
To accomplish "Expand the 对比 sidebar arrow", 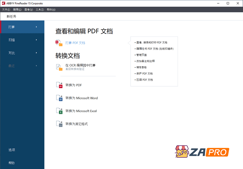I will (x=36, y=53).
